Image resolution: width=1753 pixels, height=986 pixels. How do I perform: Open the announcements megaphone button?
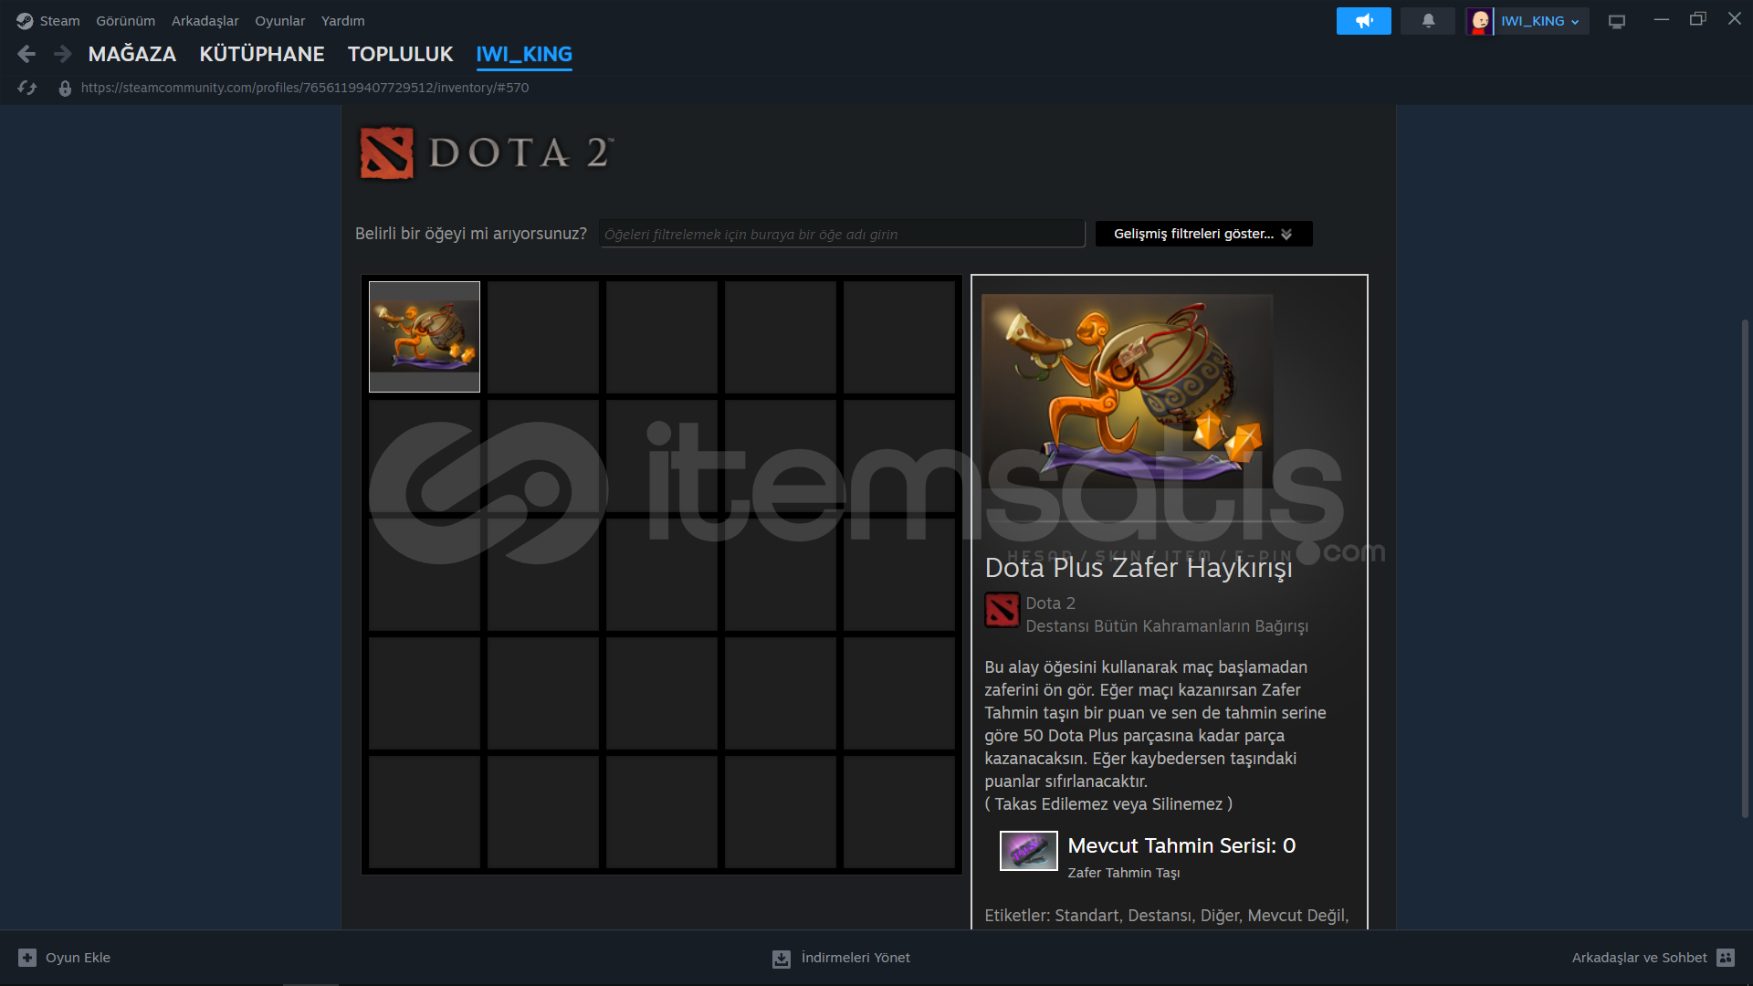click(x=1363, y=21)
